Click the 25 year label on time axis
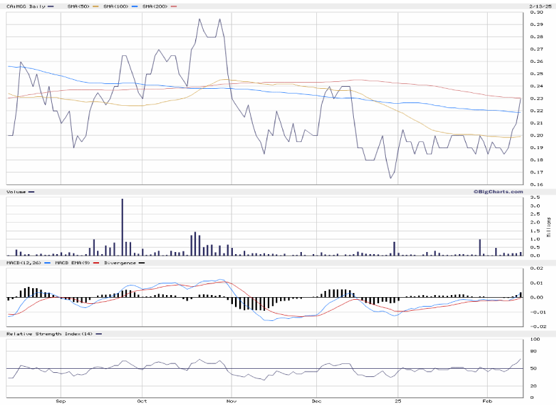Screen dimensions: 556x405 [x=397, y=402]
